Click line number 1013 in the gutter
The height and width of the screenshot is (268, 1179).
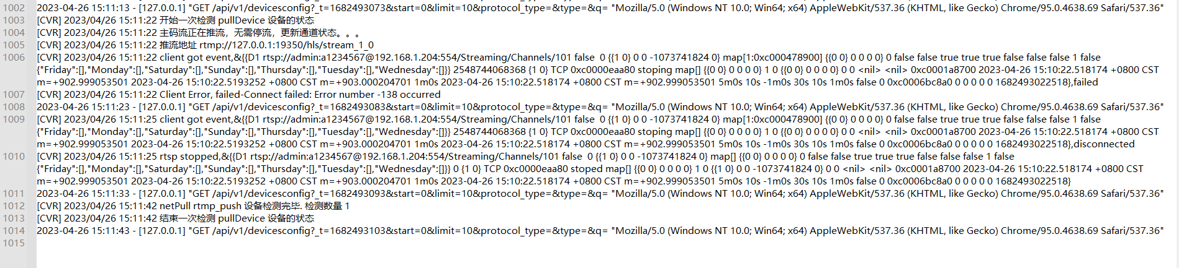(x=14, y=218)
